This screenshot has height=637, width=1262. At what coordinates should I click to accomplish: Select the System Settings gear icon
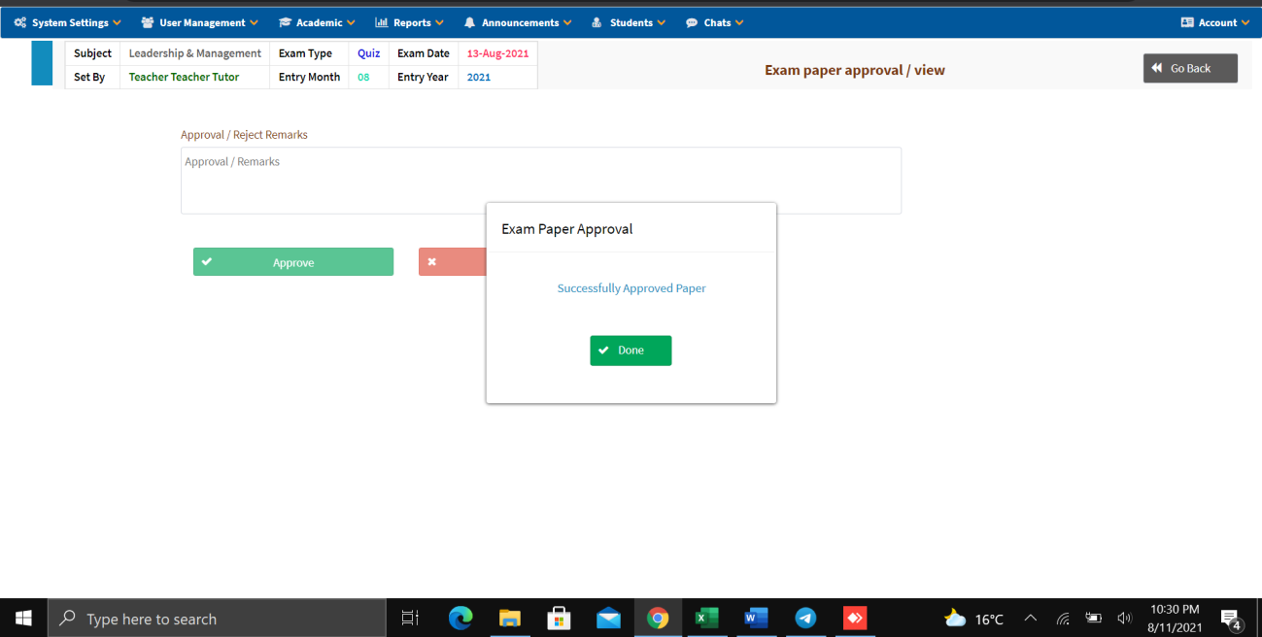(x=21, y=21)
